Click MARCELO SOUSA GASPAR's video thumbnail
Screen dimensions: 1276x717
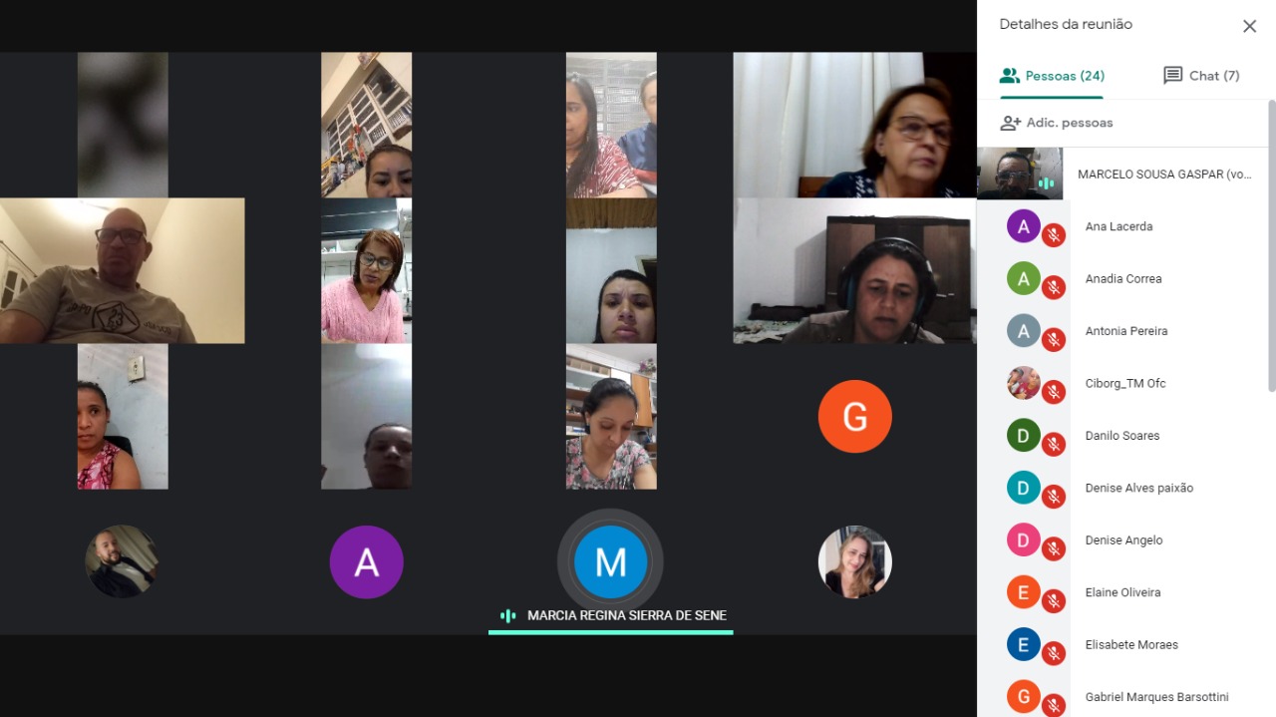[x=1020, y=174]
